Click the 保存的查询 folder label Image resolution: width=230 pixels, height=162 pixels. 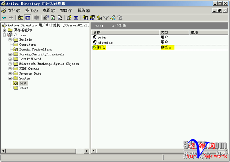click(x=23, y=30)
